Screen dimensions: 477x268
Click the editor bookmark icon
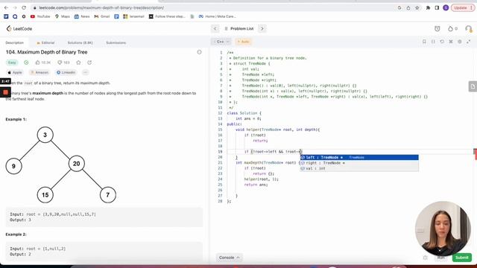[424, 42]
